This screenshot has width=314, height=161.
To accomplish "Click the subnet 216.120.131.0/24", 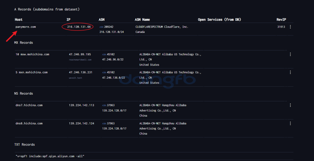I will click(112, 32).
